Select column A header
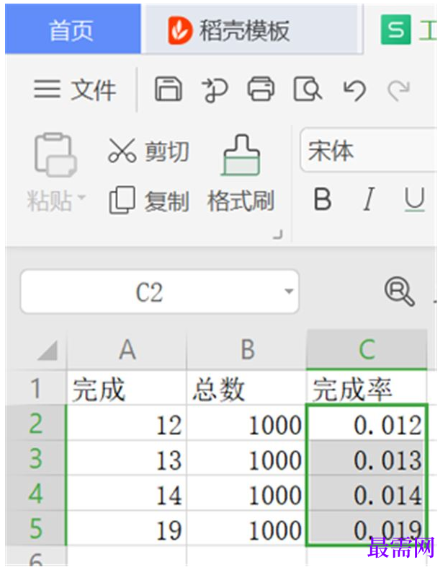 [x=127, y=350]
